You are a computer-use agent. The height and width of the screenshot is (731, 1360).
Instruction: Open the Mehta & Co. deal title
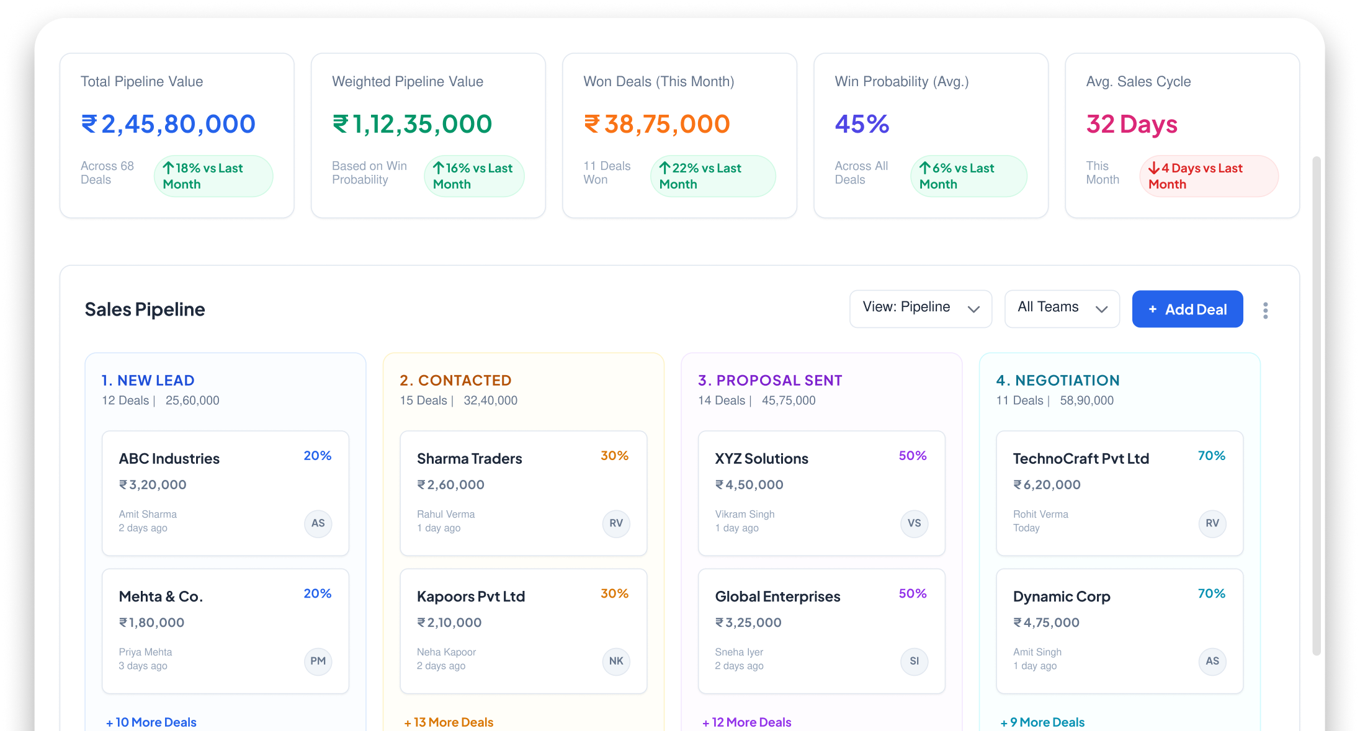[x=161, y=596]
